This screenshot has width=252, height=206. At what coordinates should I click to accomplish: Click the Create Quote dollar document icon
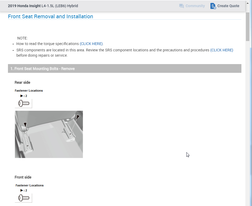click(213, 6)
